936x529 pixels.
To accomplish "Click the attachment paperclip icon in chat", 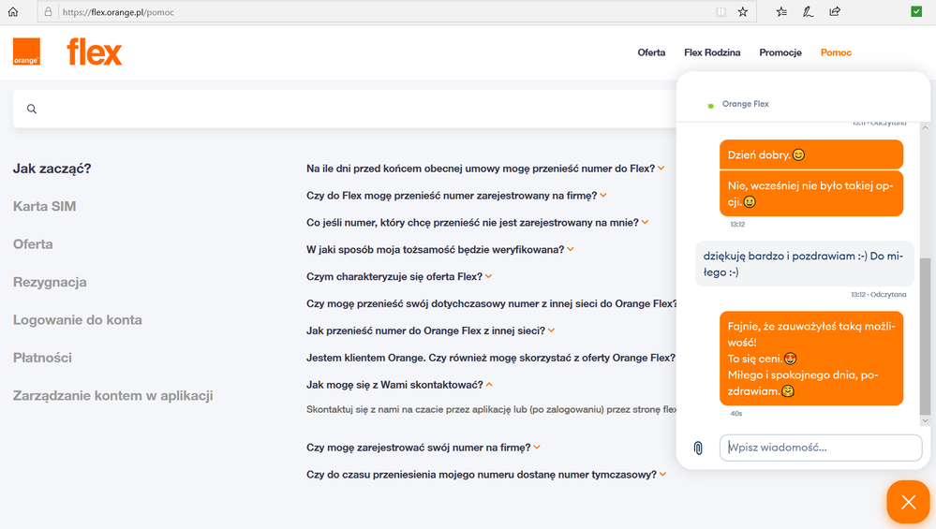I will click(698, 448).
